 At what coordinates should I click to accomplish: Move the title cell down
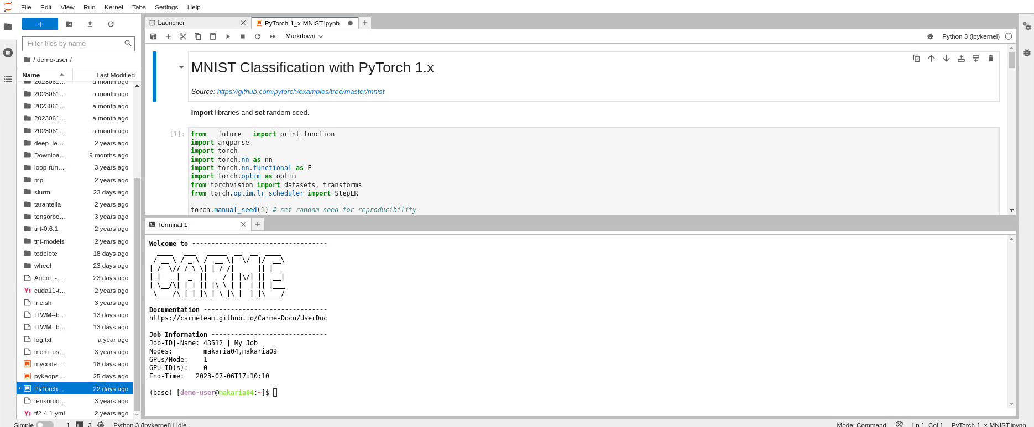946,59
